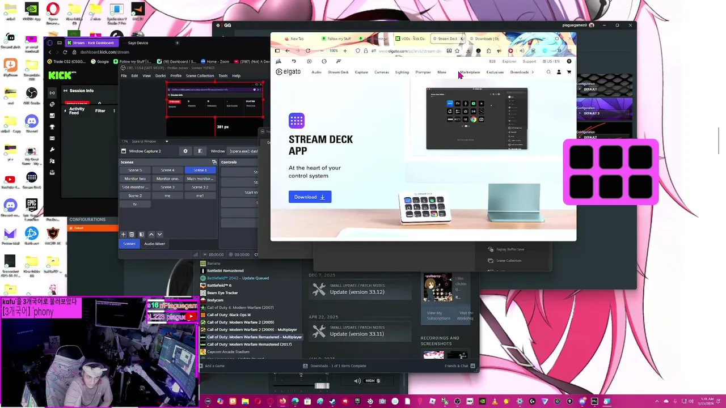Click Filter in Kick Activity Feed

pyautogui.click(x=100, y=110)
